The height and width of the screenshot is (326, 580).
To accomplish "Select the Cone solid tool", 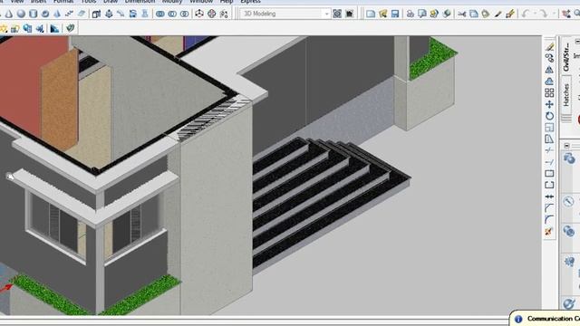I will (x=9, y=14).
